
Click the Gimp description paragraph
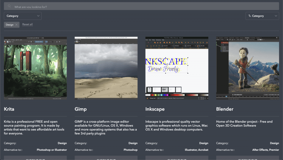106,128
